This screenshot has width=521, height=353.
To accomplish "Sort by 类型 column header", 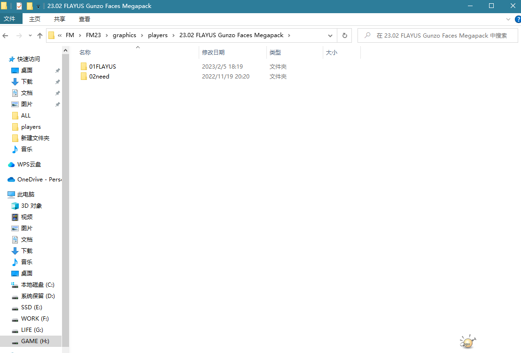I will [x=295, y=53].
